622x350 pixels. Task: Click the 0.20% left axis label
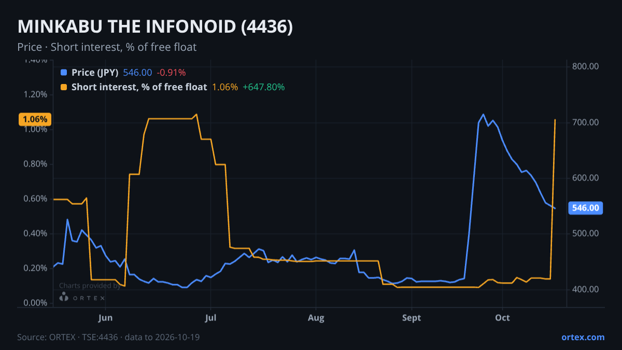pos(35,268)
